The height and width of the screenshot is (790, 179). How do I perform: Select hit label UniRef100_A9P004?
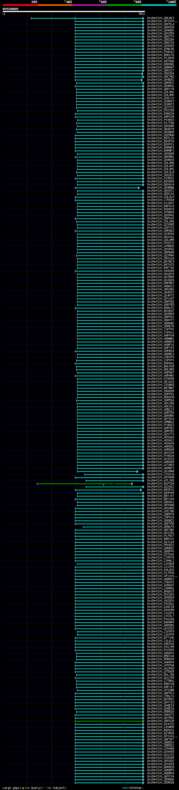[160, 335]
